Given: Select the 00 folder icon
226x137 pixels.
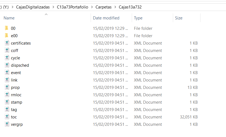Looking at the screenshot, I should [7, 28].
